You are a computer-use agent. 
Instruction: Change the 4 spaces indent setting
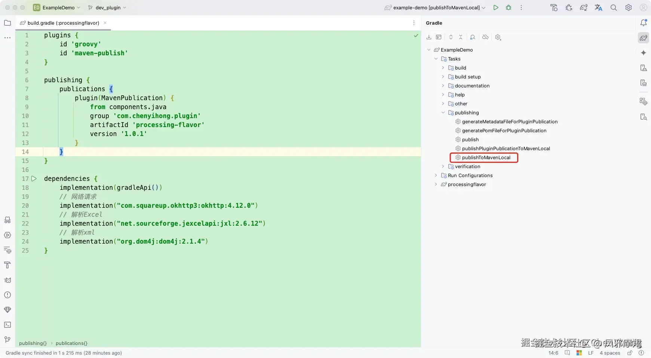coord(610,353)
